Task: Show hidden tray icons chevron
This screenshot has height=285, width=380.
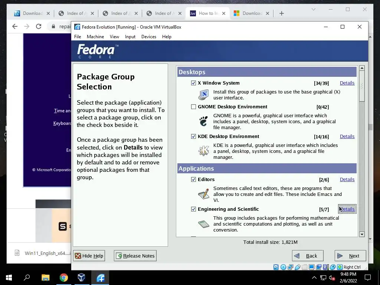Action: pyautogui.click(x=314, y=278)
